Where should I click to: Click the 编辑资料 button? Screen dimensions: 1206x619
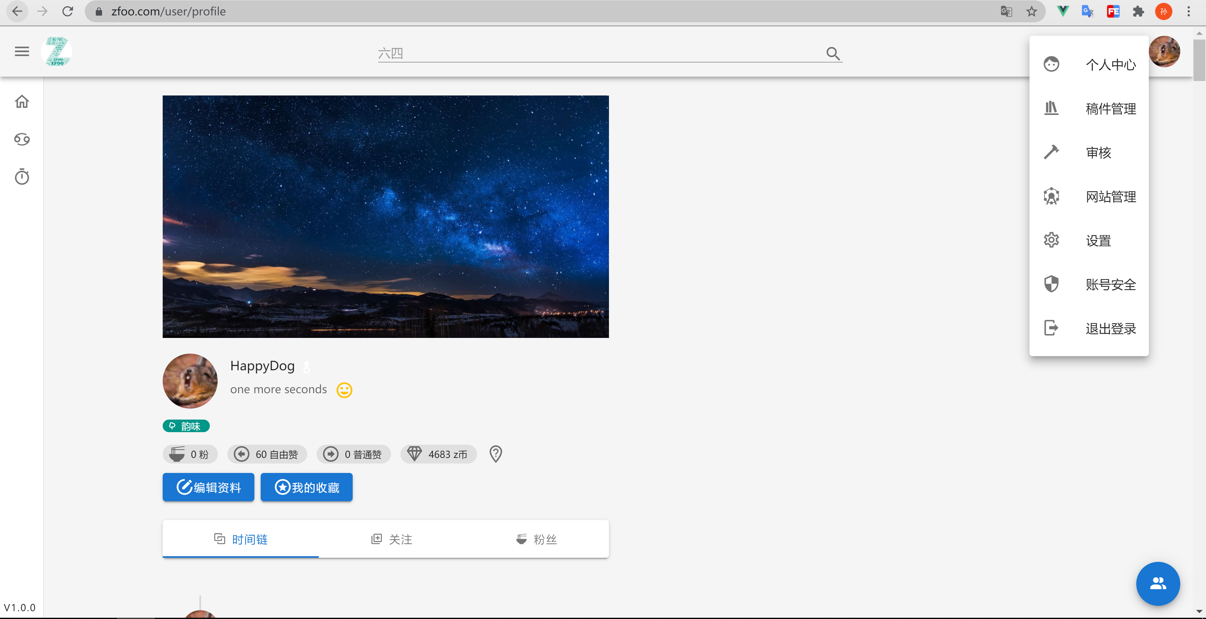pyautogui.click(x=208, y=487)
